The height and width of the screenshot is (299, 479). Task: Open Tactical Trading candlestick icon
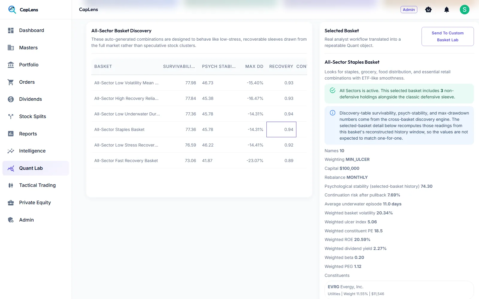pos(11,185)
